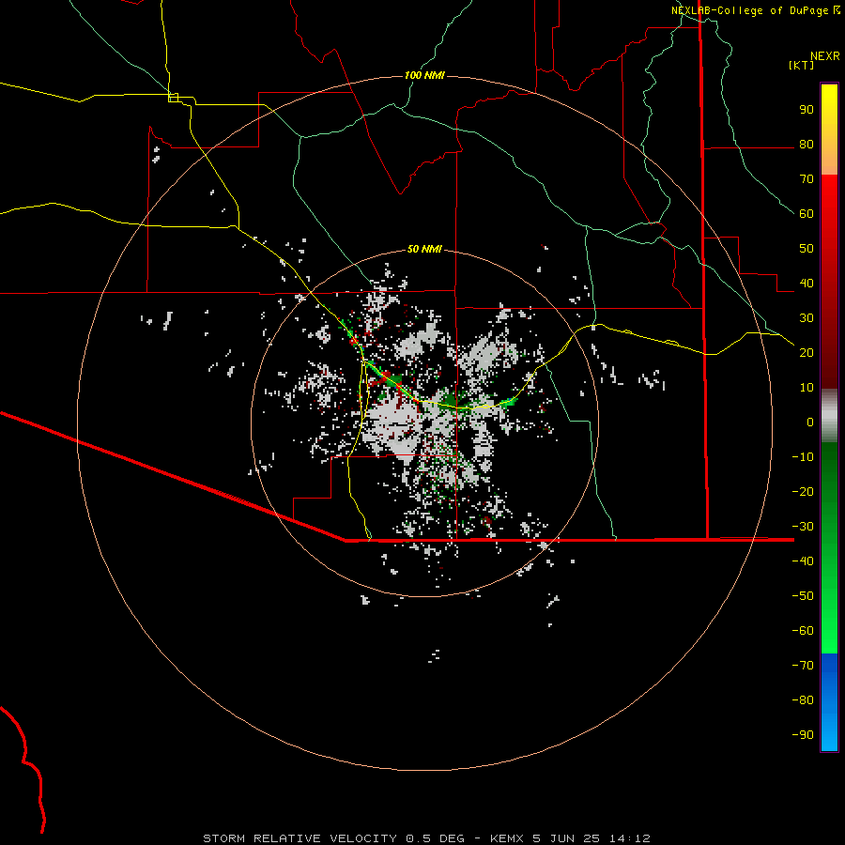Image resolution: width=845 pixels, height=845 pixels.
Task: Pick the bright green color bar segment near -60
Action: pos(829,628)
